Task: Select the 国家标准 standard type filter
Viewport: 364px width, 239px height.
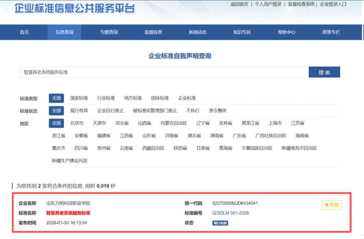Action: pos(79,98)
